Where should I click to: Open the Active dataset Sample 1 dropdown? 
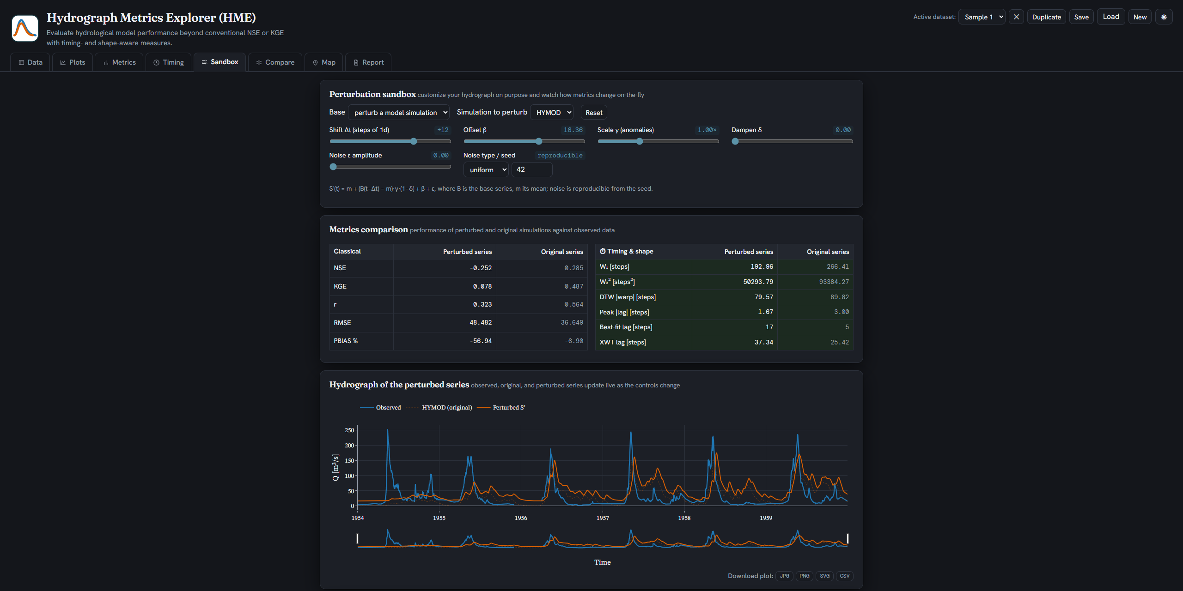(x=982, y=17)
